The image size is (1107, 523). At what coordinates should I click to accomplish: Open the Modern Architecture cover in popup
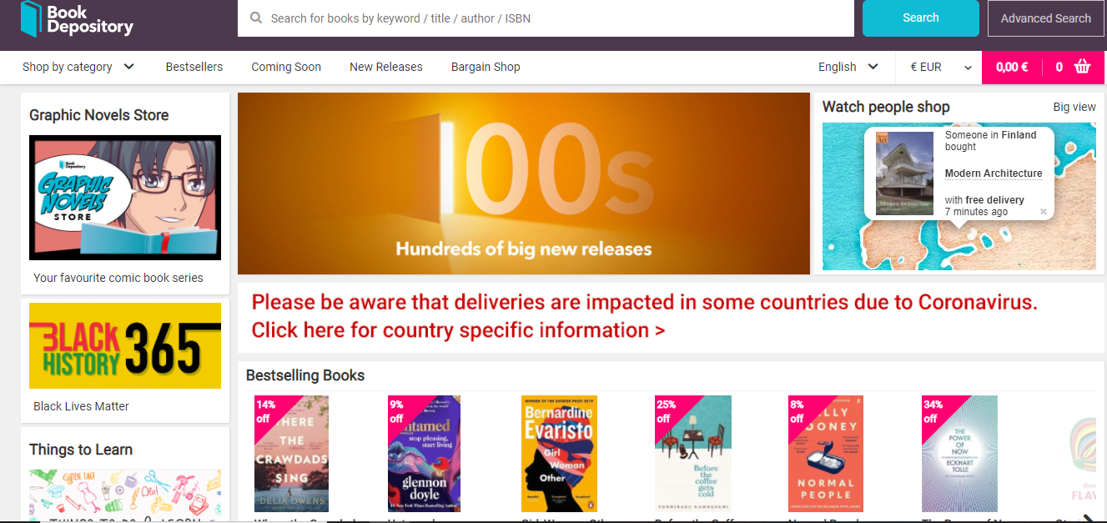point(904,173)
